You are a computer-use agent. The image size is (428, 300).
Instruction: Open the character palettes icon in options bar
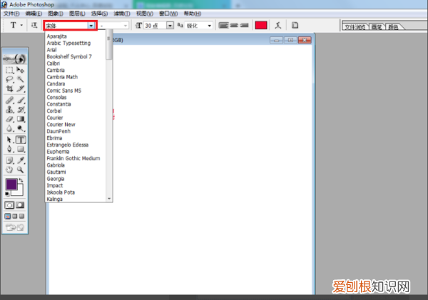click(x=295, y=26)
